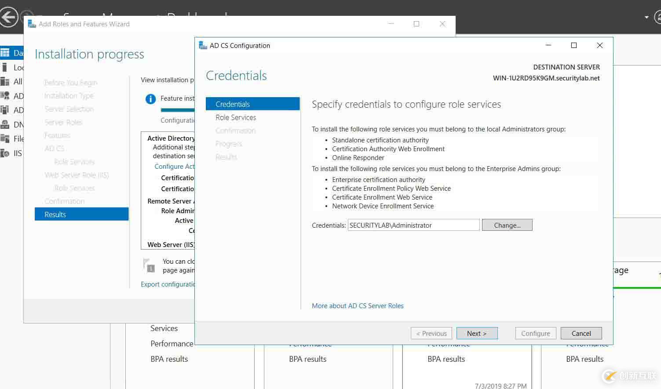Open the DNS icon in Server Manager sidebar
This screenshot has width=661, height=389.
(x=5, y=124)
